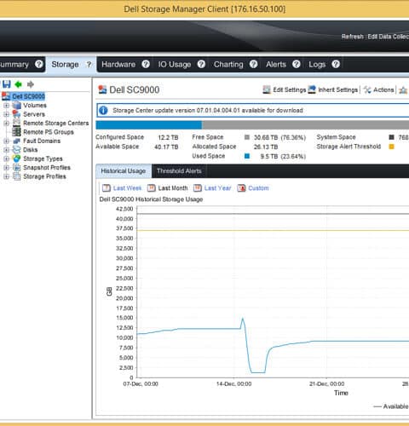
Task: Choose Custom time range
Action: tap(253, 188)
